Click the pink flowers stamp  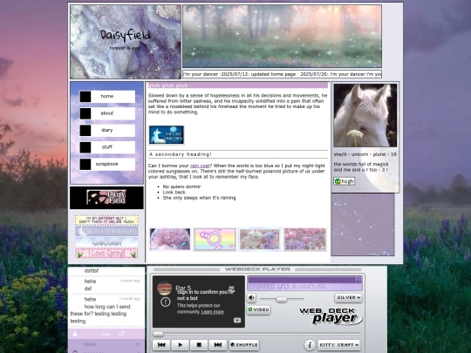pos(305,239)
